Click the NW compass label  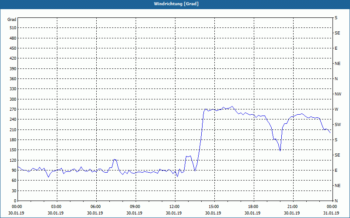click(x=338, y=94)
